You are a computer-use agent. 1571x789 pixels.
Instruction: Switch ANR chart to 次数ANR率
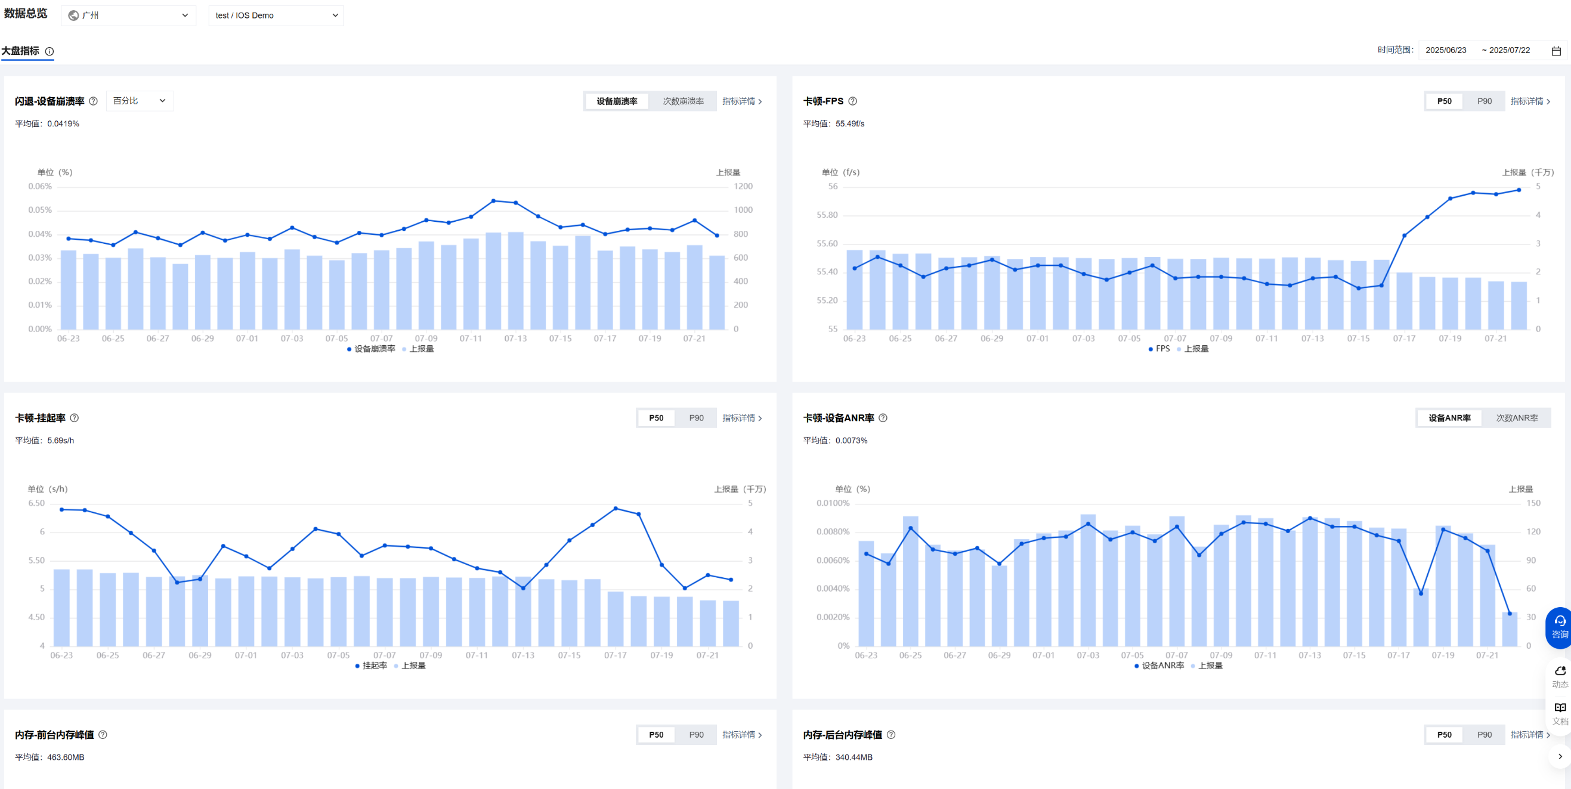(x=1516, y=417)
